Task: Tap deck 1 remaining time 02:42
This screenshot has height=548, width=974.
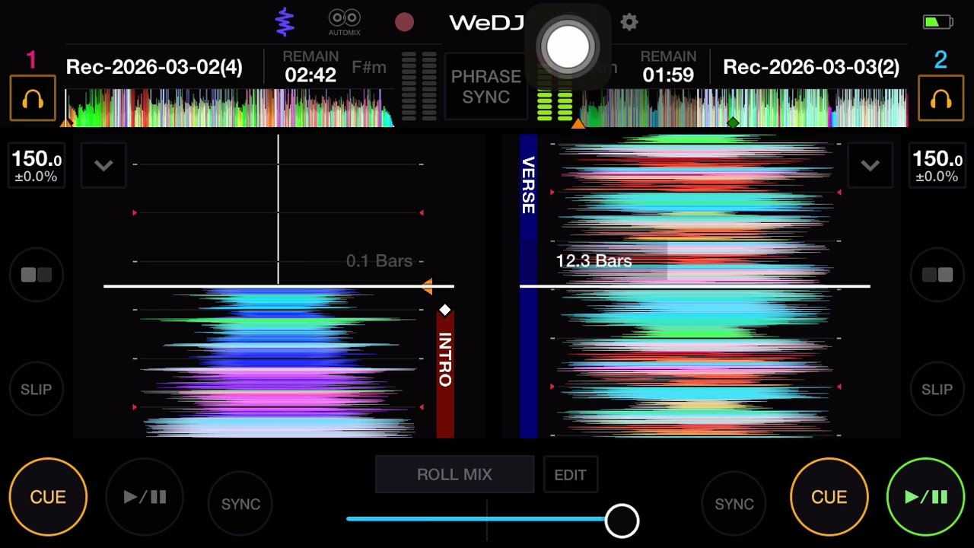Action: click(310, 75)
